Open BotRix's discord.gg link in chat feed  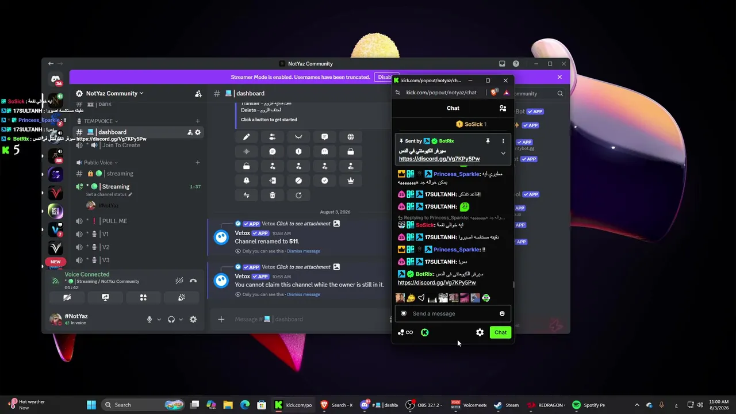click(x=436, y=283)
